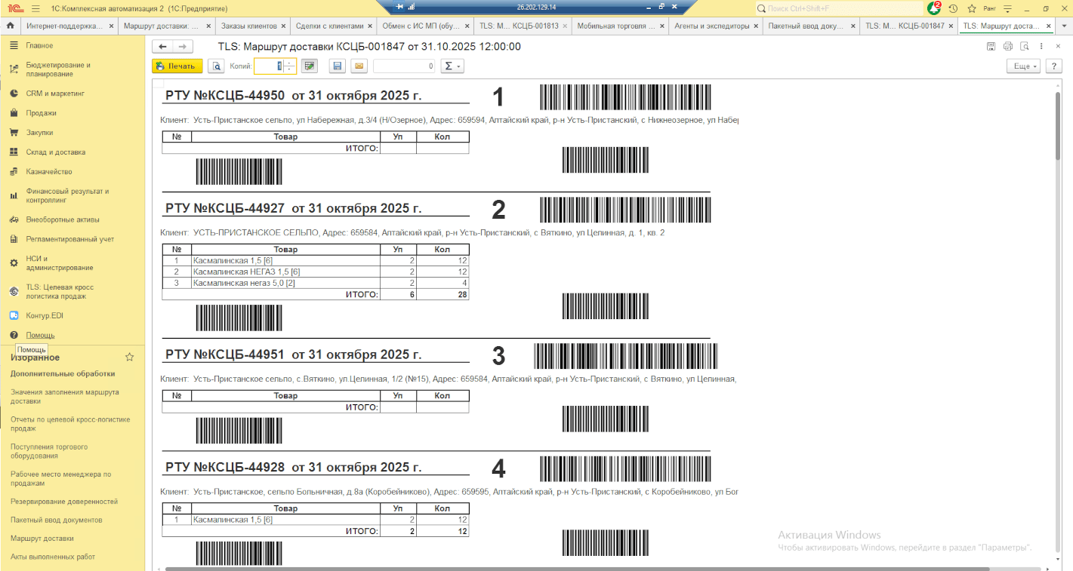Image resolution: width=1073 pixels, height=571 pixels.
Task: Click the floppy disk save icon beside Копий
Action: pyautogui.click(x=338, y=66)
